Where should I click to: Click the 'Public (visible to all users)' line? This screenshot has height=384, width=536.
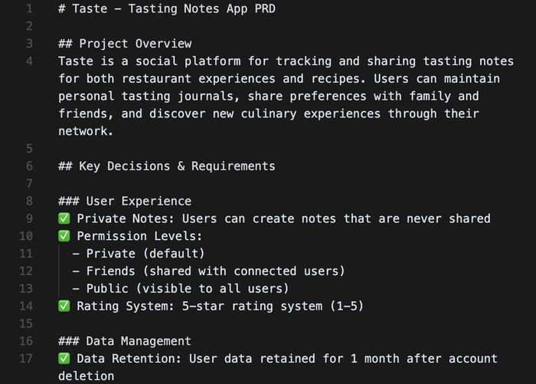[x=187, y=289]
